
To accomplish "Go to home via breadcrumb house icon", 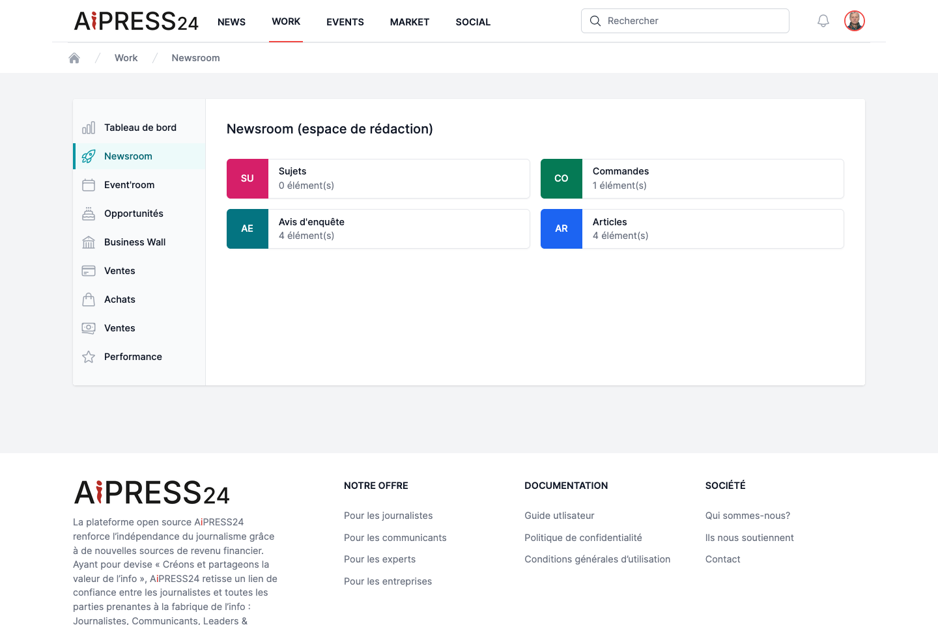I will 74,58.
